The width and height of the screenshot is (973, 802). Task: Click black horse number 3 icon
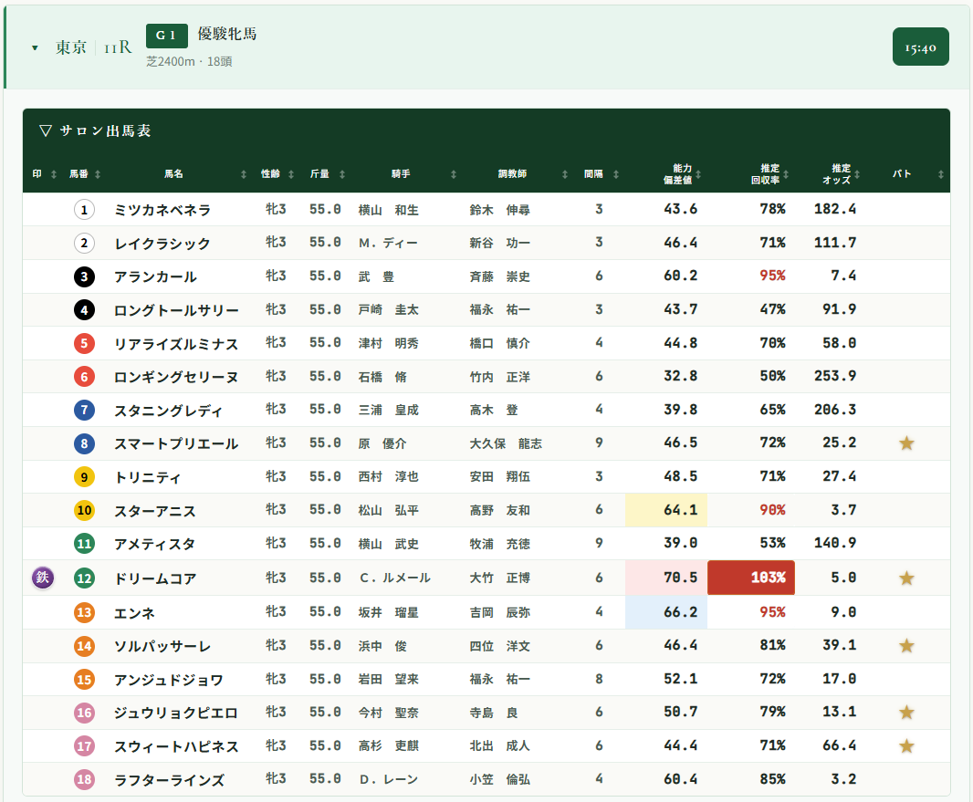(84, 276)
